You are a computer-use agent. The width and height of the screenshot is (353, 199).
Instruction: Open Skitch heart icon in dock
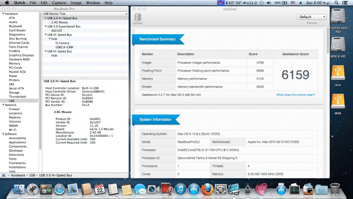click(261, 189)
